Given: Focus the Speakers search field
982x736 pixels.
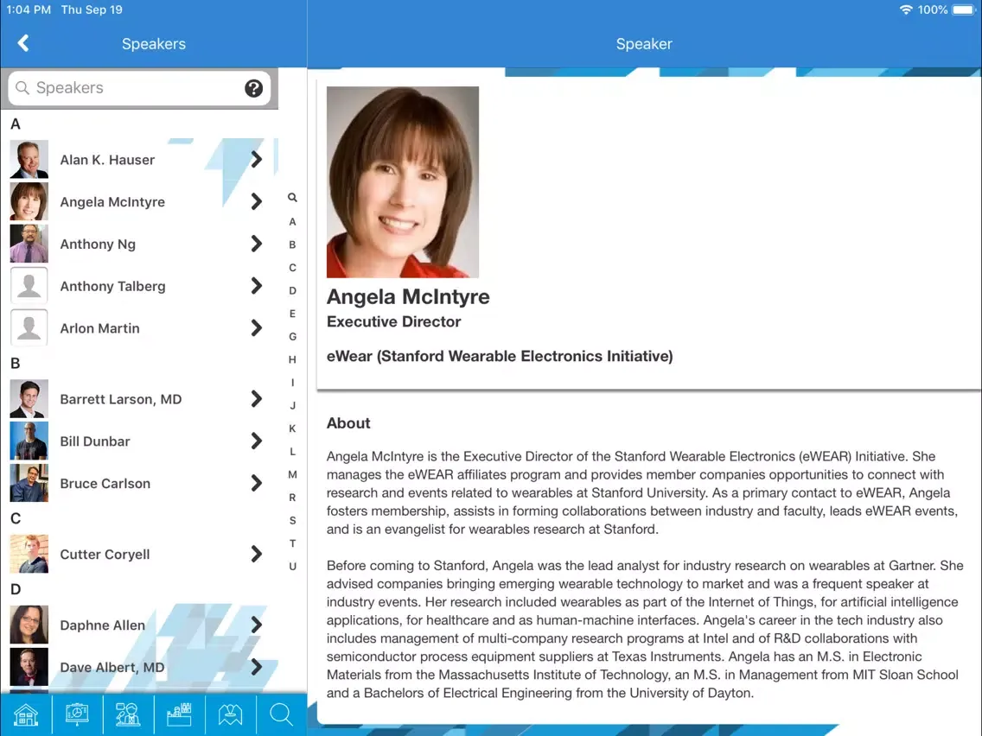Looking at the screenshot, I should pyautogui.click(x=140, y=88).
